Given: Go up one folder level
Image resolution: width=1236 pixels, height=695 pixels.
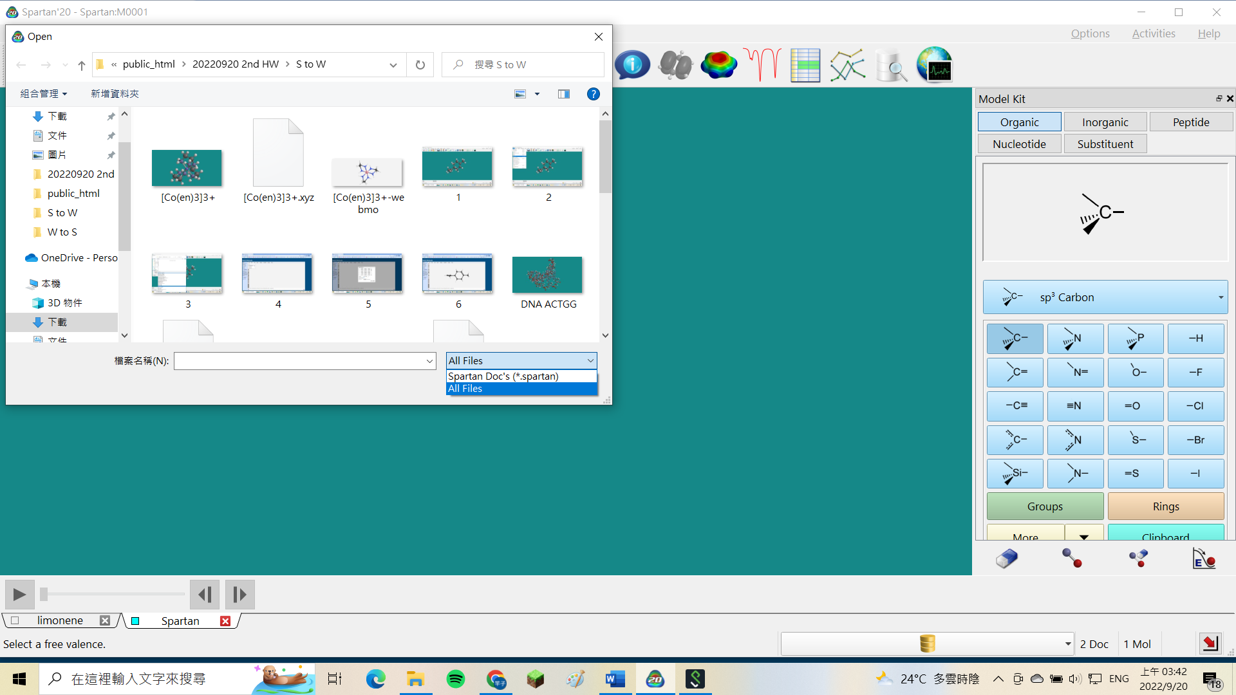Looking at the screenshot, I should (x=82, y=64).
